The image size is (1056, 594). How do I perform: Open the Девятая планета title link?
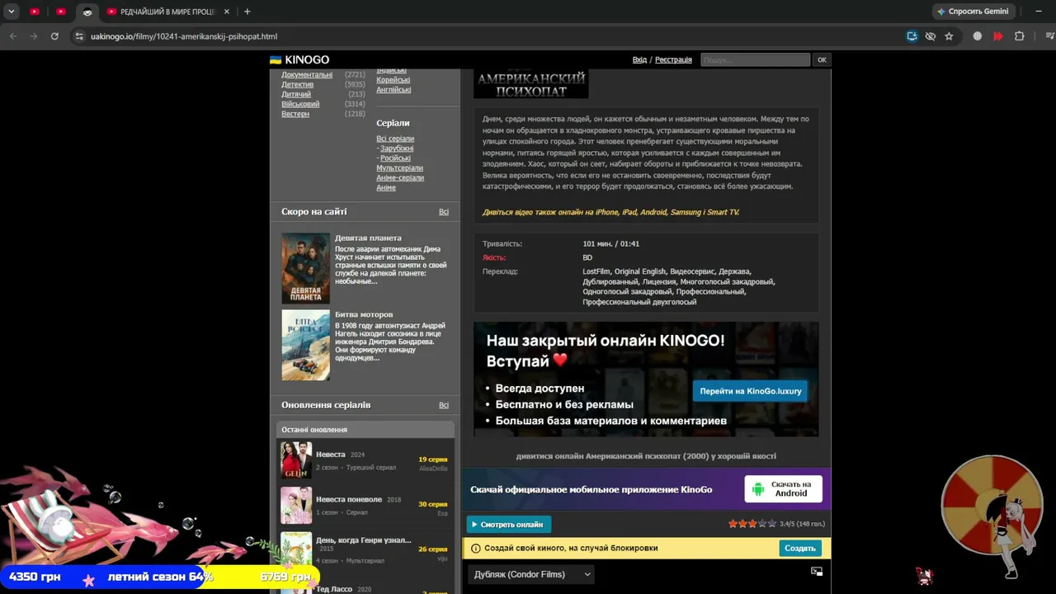[x=368, y=238]
